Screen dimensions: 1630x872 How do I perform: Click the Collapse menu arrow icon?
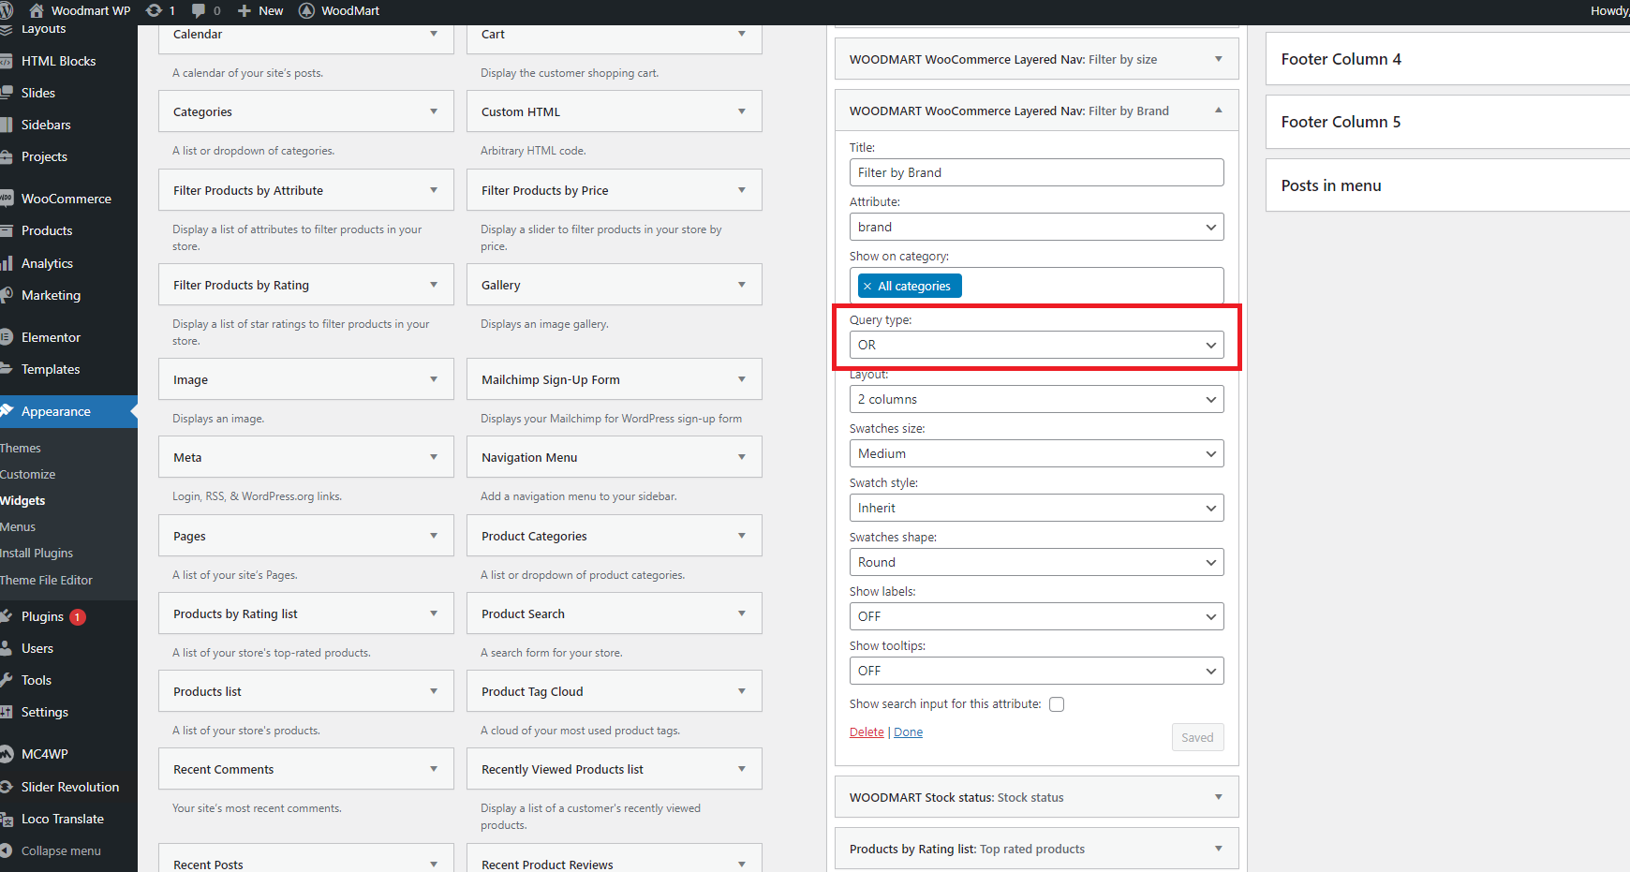pyautogui.click(x=6, y=850)
